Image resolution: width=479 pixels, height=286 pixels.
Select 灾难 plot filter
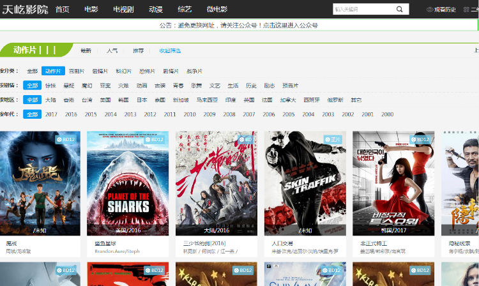123,86
